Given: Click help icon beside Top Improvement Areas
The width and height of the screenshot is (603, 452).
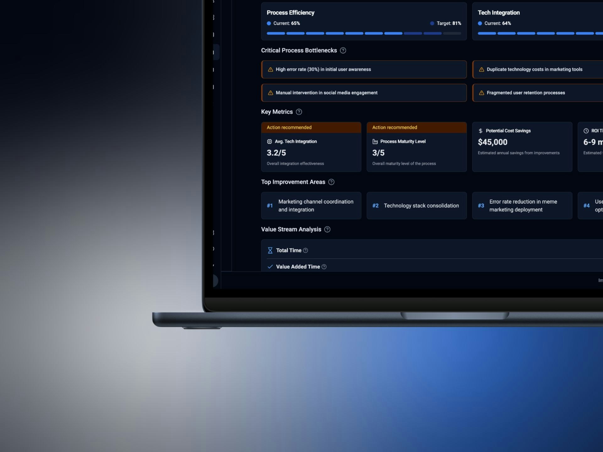Looking at the screenshot, I should 331,182.
